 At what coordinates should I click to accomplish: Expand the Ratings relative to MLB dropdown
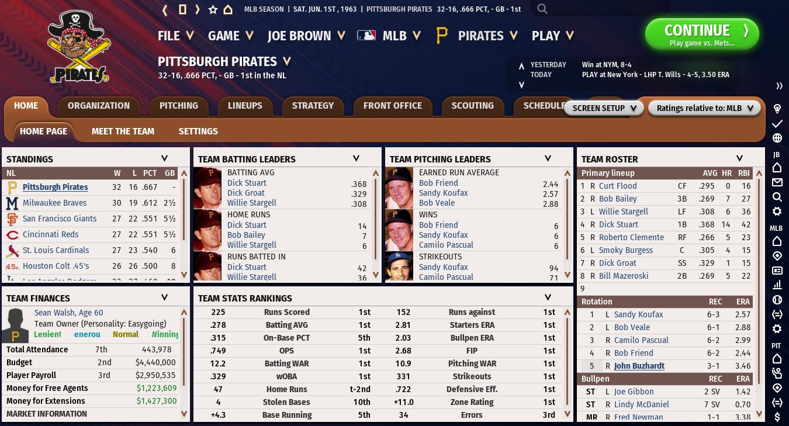704,108
